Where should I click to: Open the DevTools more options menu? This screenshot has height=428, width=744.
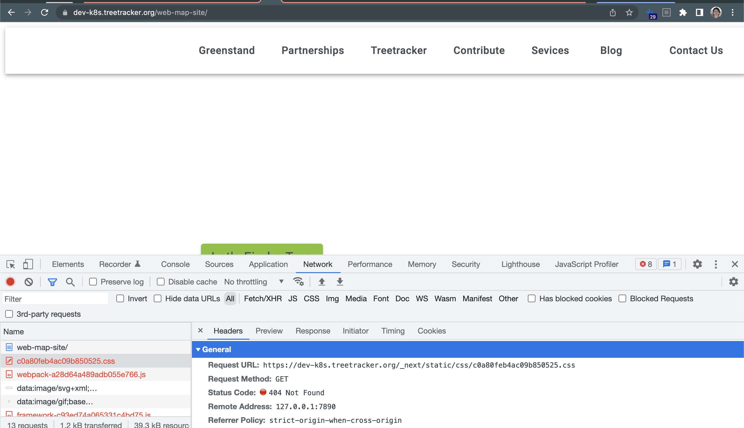716,264
